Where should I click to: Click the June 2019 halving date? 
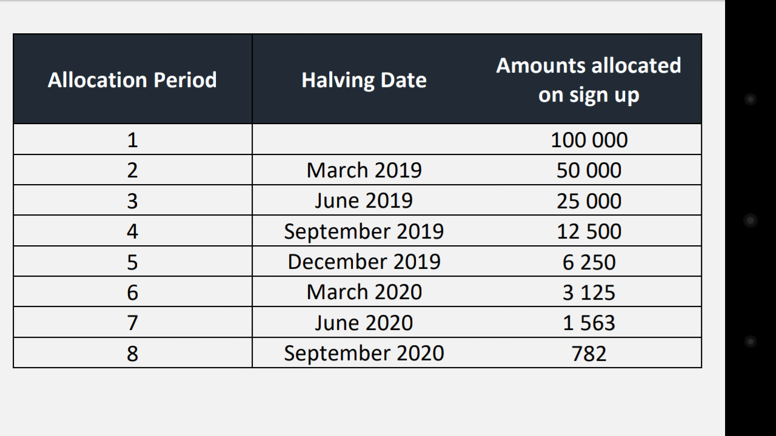click(x=364, y=200)
